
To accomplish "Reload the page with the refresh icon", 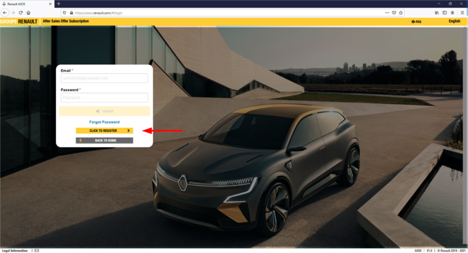I will [x=20, y=12].
